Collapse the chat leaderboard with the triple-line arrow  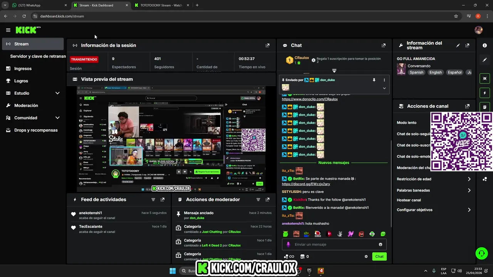pyautogui.click(x=334, y=71)
